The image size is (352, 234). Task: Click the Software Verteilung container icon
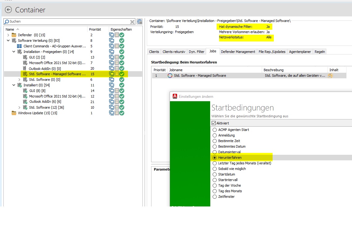[14, 41]
